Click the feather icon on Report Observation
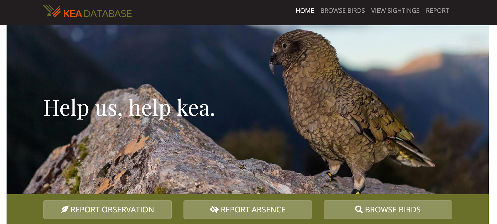This screenshot has width=497, height=224. pos(64,210)
